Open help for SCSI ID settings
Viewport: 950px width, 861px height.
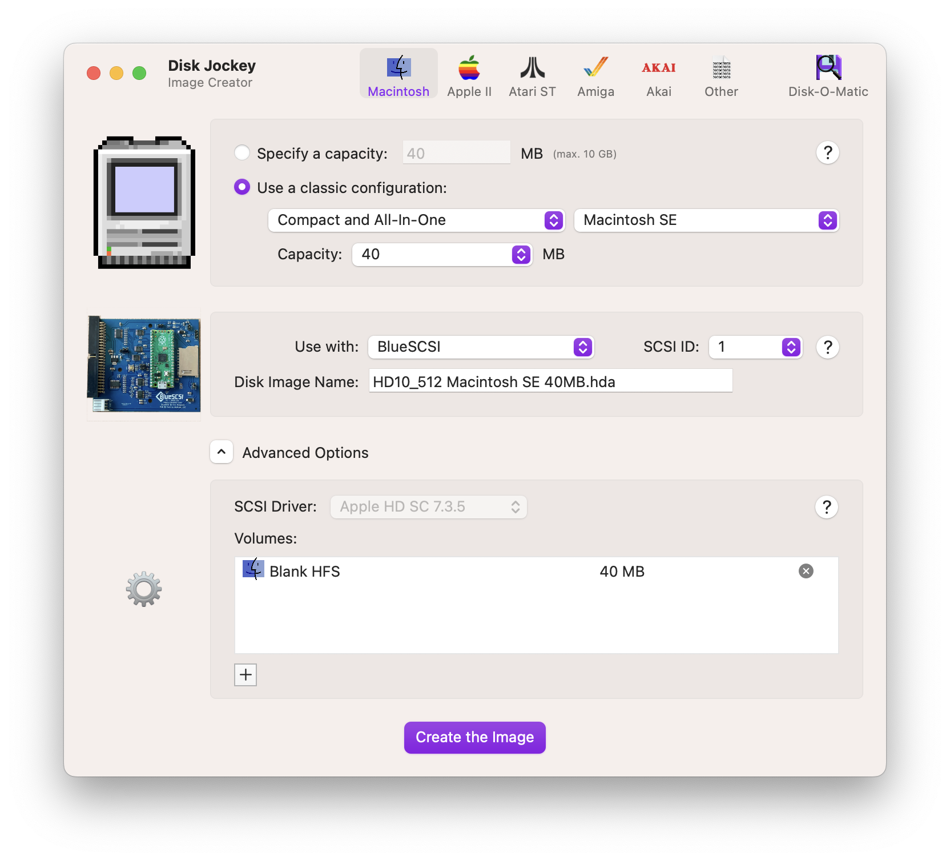tap(827, 347)
